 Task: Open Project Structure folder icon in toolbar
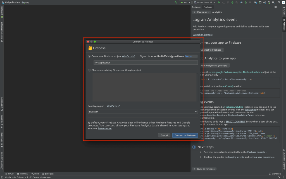(256, 2)
